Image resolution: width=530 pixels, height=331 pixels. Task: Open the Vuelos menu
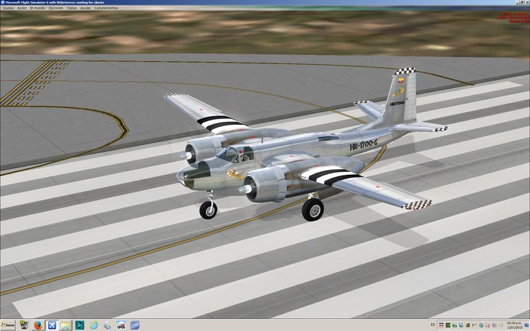pyautogui.click(x=8, y=8)
